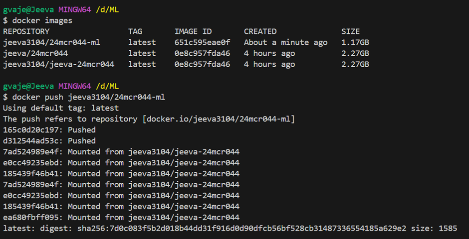Select image ID 651c595eae0f
Screen dimensions: 469x239
pyautogui.click(x=202, y=42)
